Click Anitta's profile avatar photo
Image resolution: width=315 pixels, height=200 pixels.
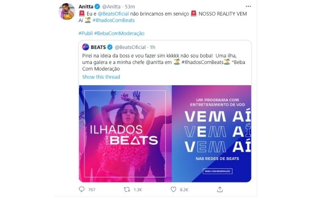67,11
